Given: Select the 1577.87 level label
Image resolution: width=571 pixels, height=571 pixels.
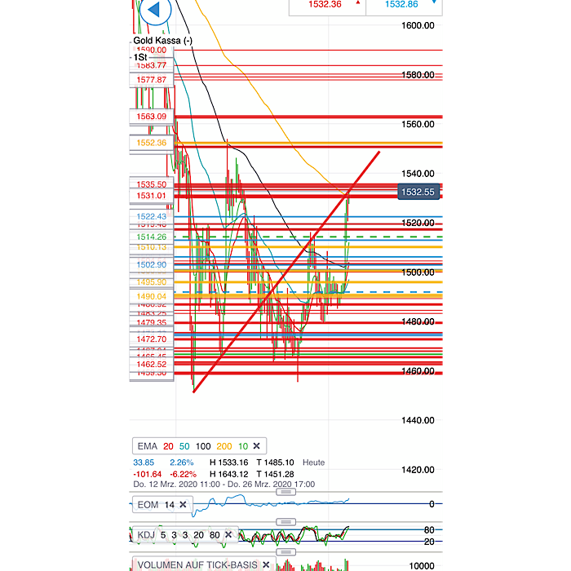Looking at the screenshot, I should (152, 80).
